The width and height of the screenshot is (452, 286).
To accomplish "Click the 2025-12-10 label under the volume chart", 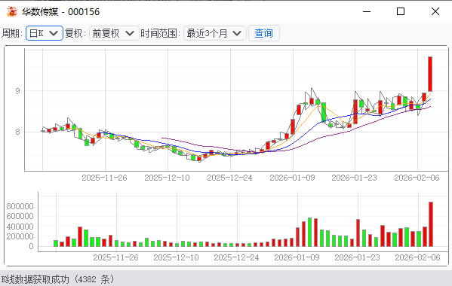I will (176, 257).
